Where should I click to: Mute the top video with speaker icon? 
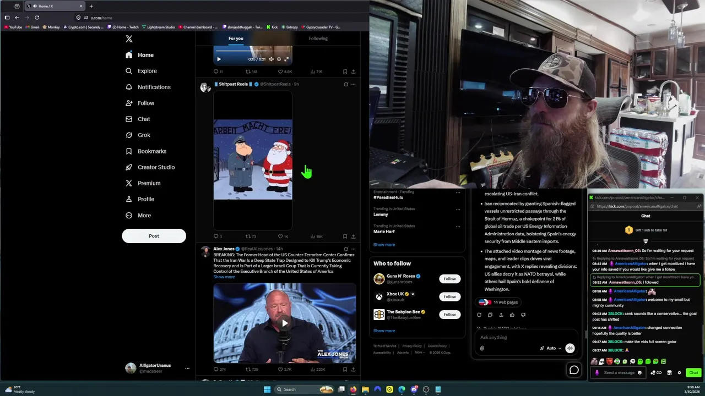coord(271,59)
